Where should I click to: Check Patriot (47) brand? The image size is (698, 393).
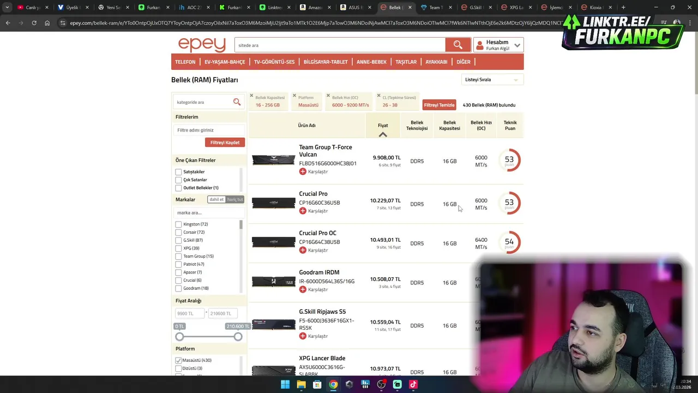click(x=178, y=264)
